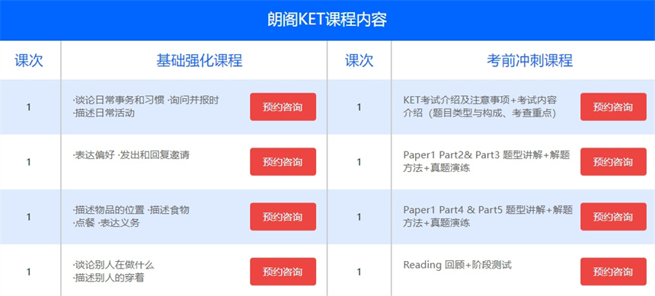Click the left 课次 header above 基础强化课程 lessons
Screen dimensions: 655x296
29,61
